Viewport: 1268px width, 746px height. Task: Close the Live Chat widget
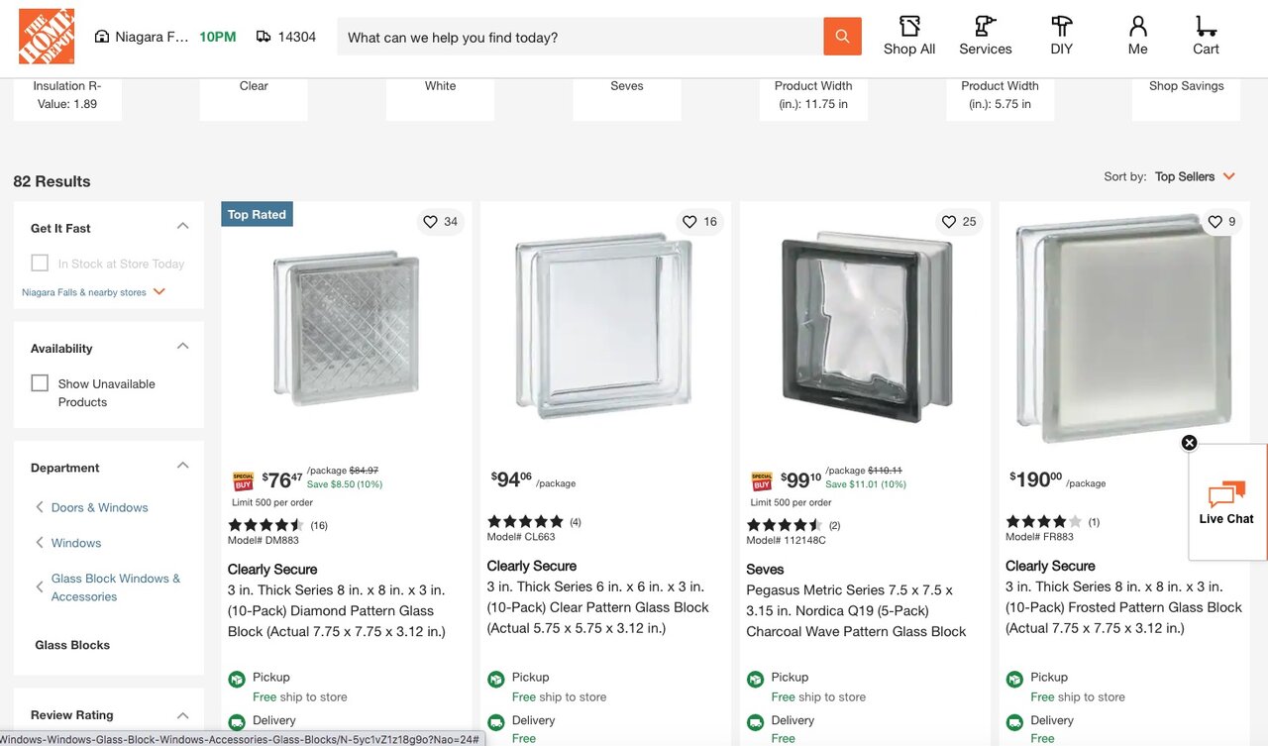[x=1189, y=443]
